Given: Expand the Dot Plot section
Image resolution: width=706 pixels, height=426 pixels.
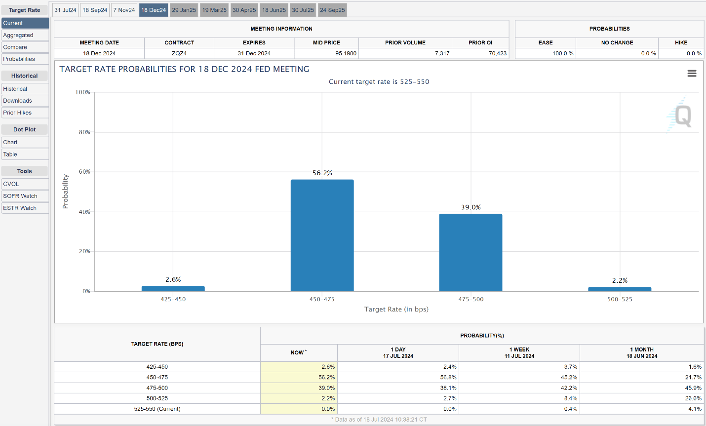Looking at the screenshot, I should click(x=25, y=129).
